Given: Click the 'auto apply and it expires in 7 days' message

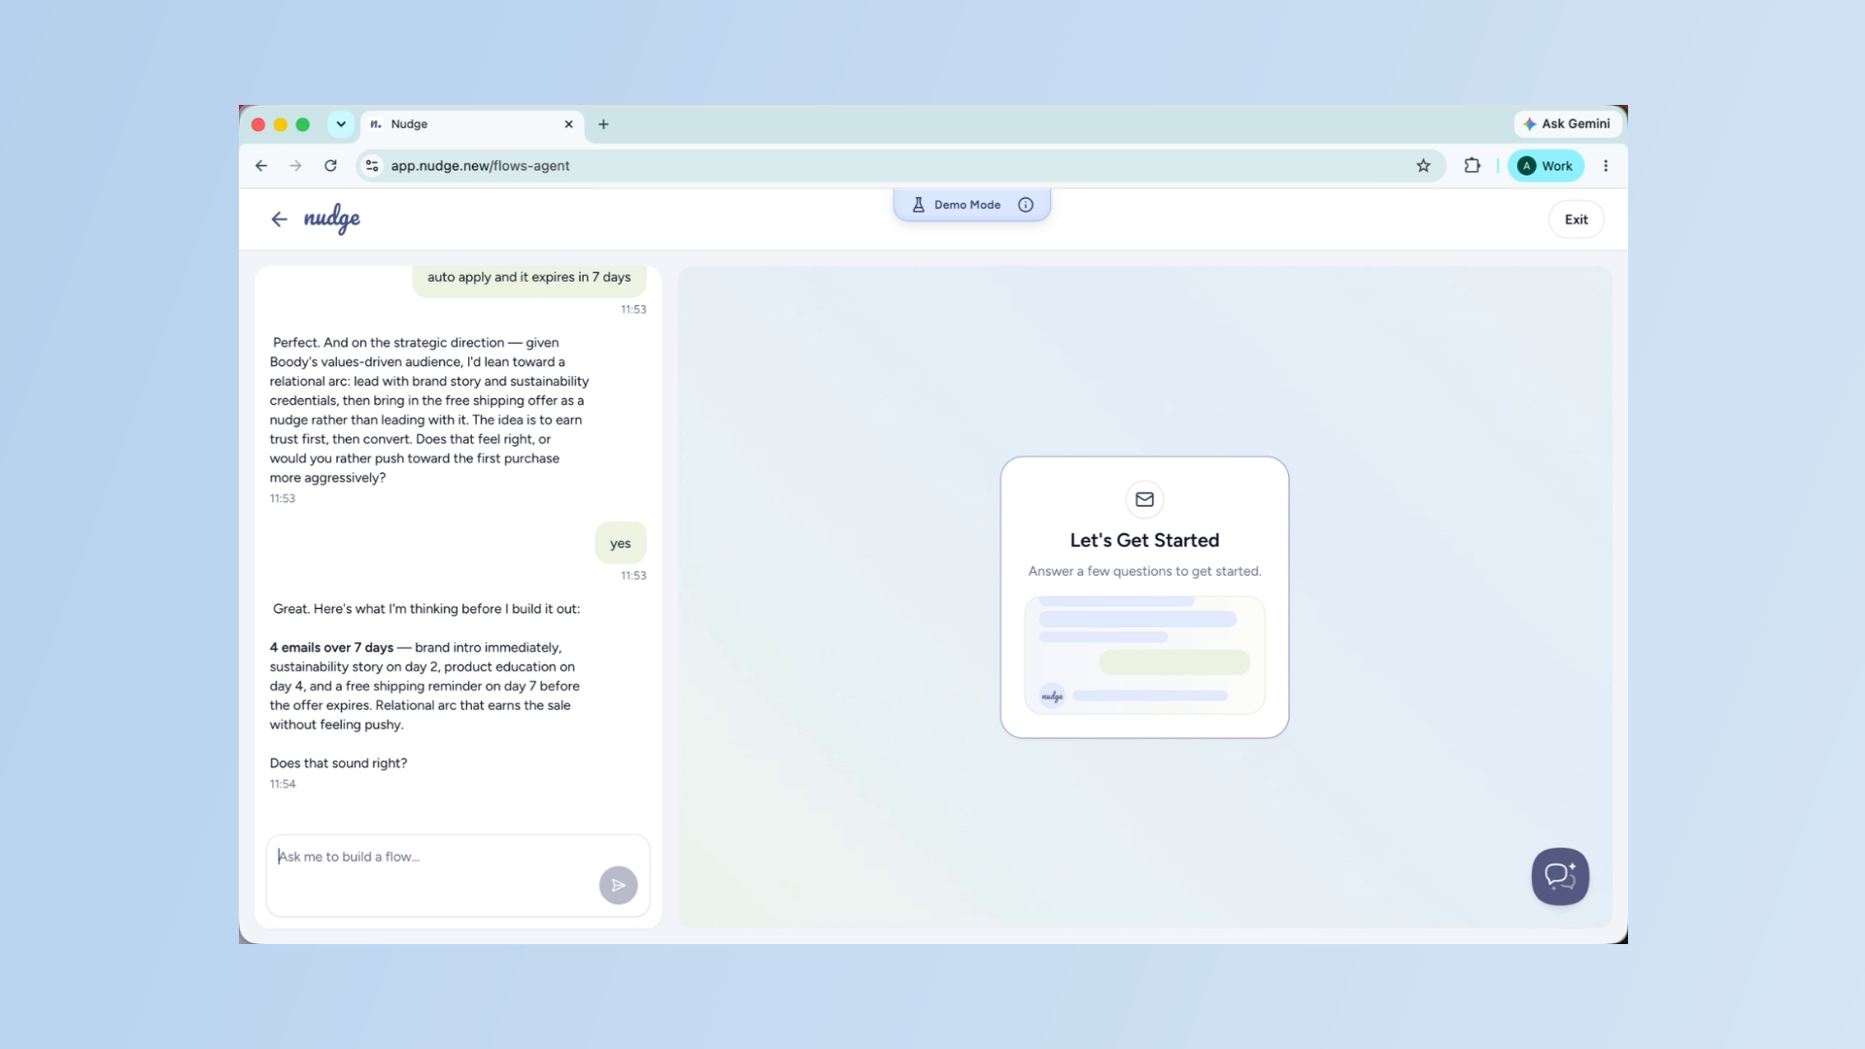Looking at the screenshot, I should pyautogui.click(x=529, y=278).
